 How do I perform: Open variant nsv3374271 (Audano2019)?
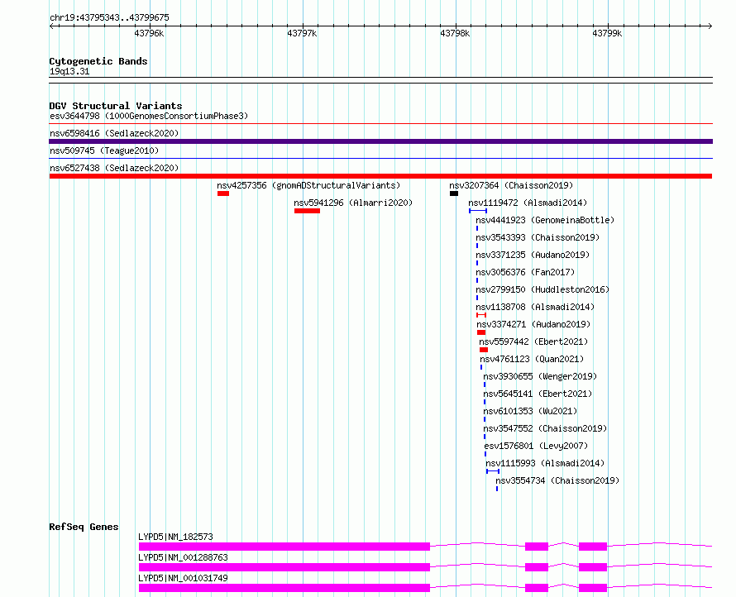(533, 324)
